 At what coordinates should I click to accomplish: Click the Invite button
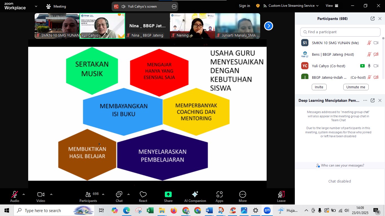(319, 87)
